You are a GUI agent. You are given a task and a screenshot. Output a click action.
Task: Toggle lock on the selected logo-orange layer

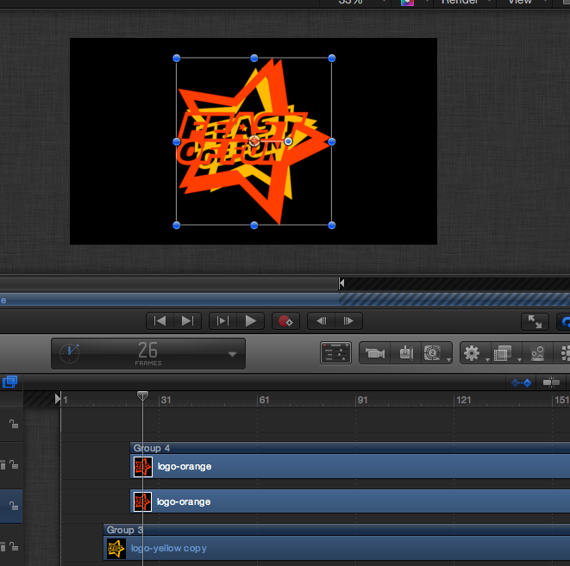14,507
